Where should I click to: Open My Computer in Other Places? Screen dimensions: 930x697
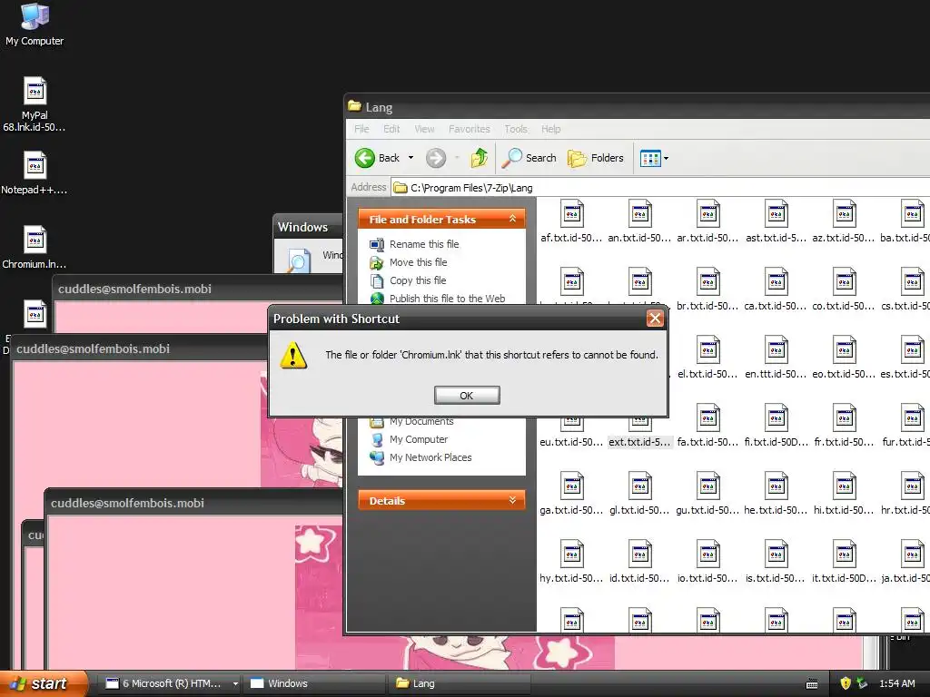click(x=419, y=439)
